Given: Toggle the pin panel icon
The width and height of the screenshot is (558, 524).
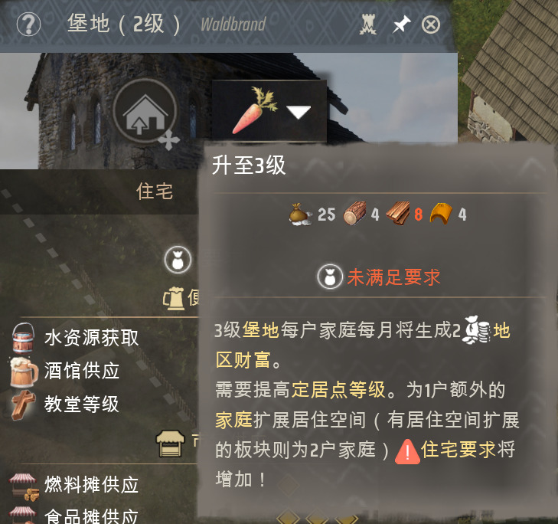Looking at the screenshot, I should click(x=401, y=25).
